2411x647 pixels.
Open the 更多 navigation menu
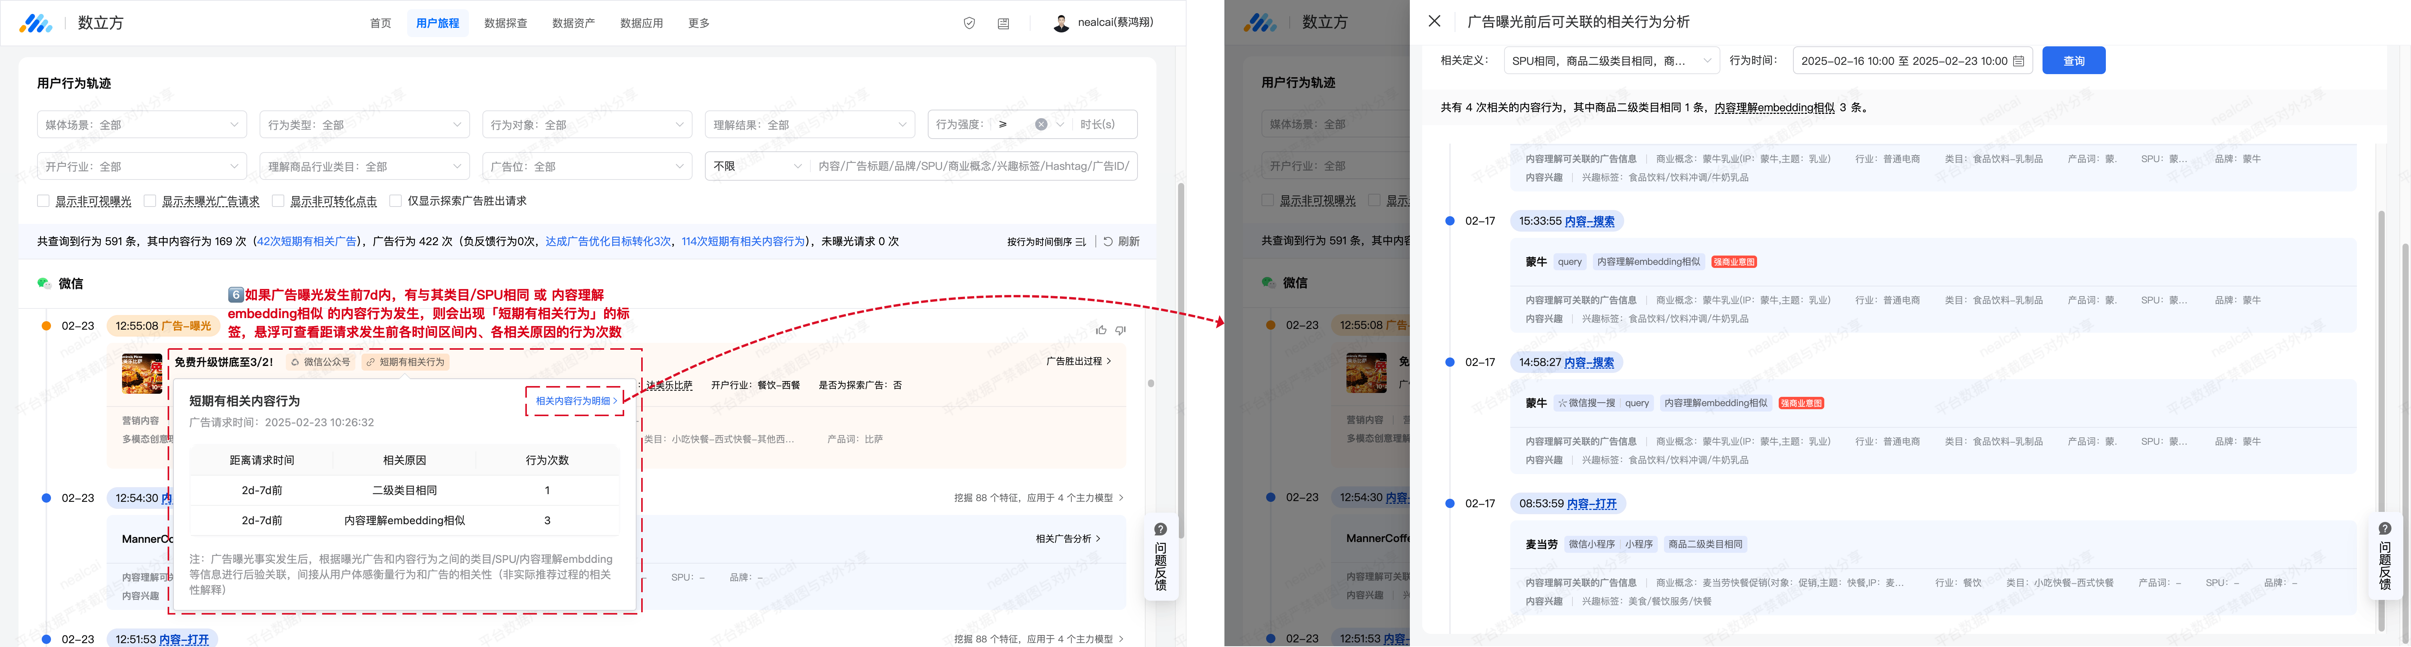click(698, 24)
